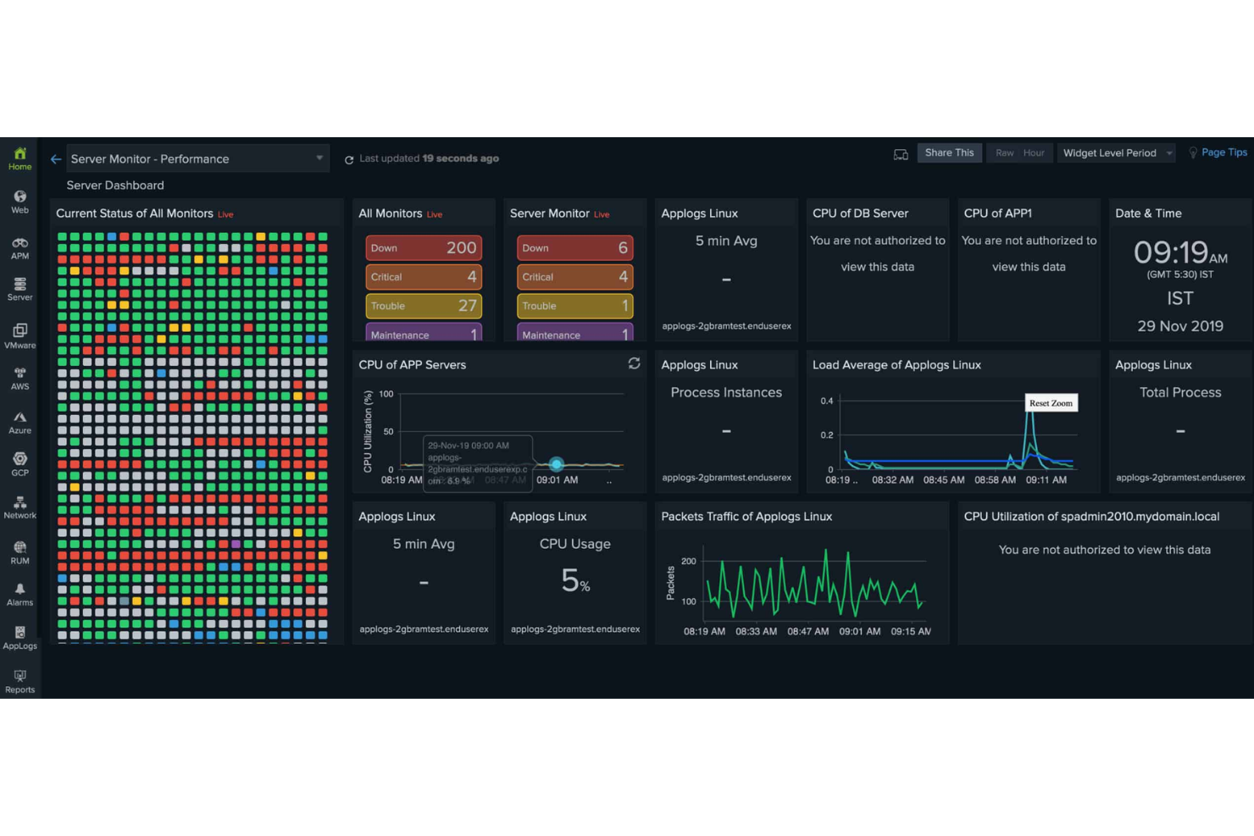The width and height of the screenshot is (1254, 836).
Task: Open the Alarms panel
Action: [x=19, y=595]
